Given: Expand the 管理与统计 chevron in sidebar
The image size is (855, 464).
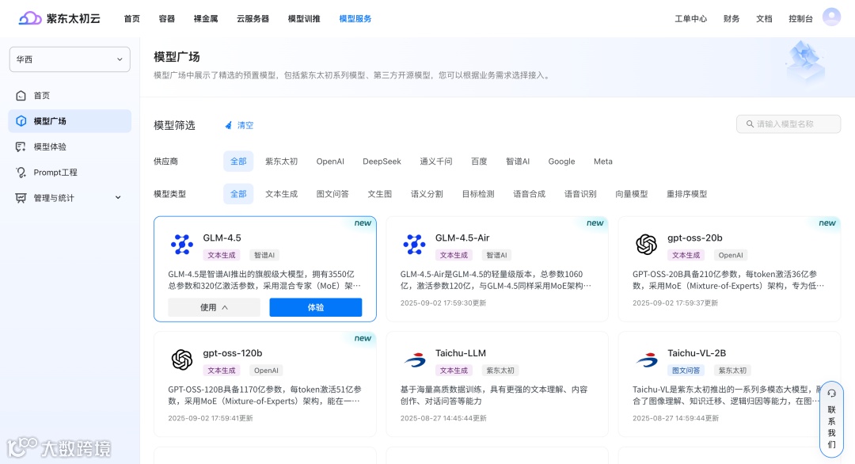Looking at the screenshot, I should pyautogui.click(x=118, y=198).
